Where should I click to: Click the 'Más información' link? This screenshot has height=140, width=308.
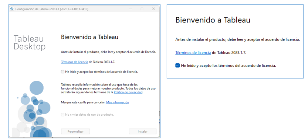118,102
